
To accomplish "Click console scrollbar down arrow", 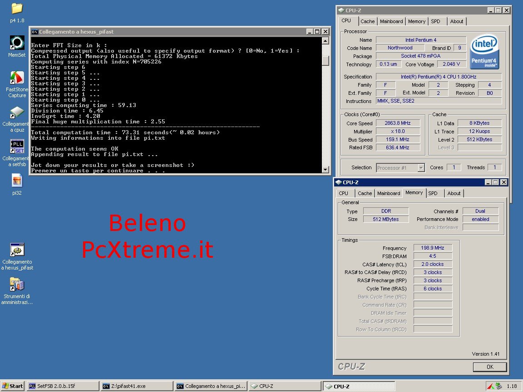I will pos(326,169).
